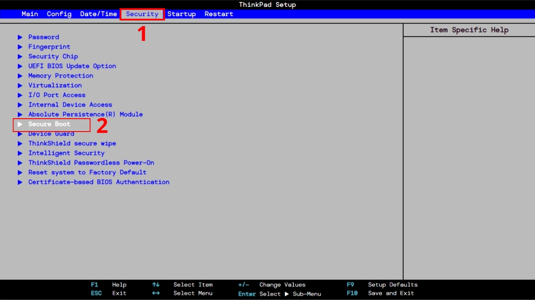535x300 pixels.
Task: Switch to the Config tab
Action: pyautogui.click(x=59, y=14)
